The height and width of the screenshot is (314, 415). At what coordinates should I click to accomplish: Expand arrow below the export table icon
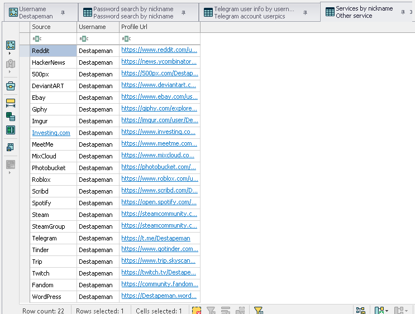[x=10, y=172]
